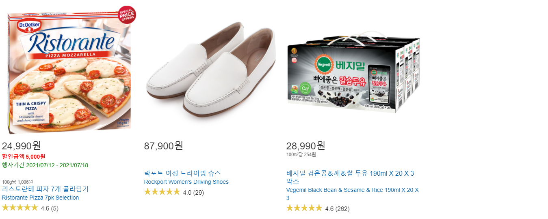Open the Rockport Women's Driving Shoes link
This screenshot has width=548, height=219.
click(x=186, y=182)
